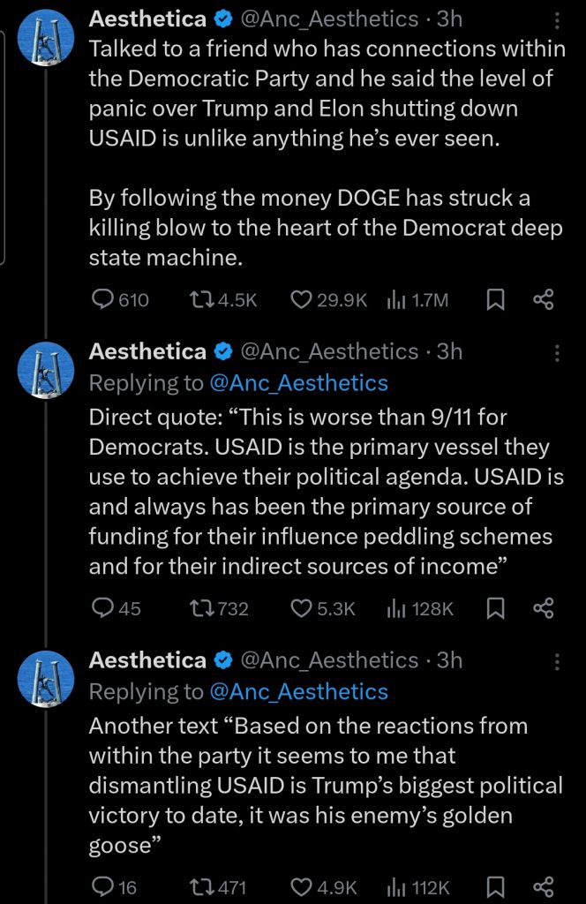Bookmark the 'Direct quote' reply tweet
The width and height of the screenshot is (586, 904).
(x=496, y=608)
